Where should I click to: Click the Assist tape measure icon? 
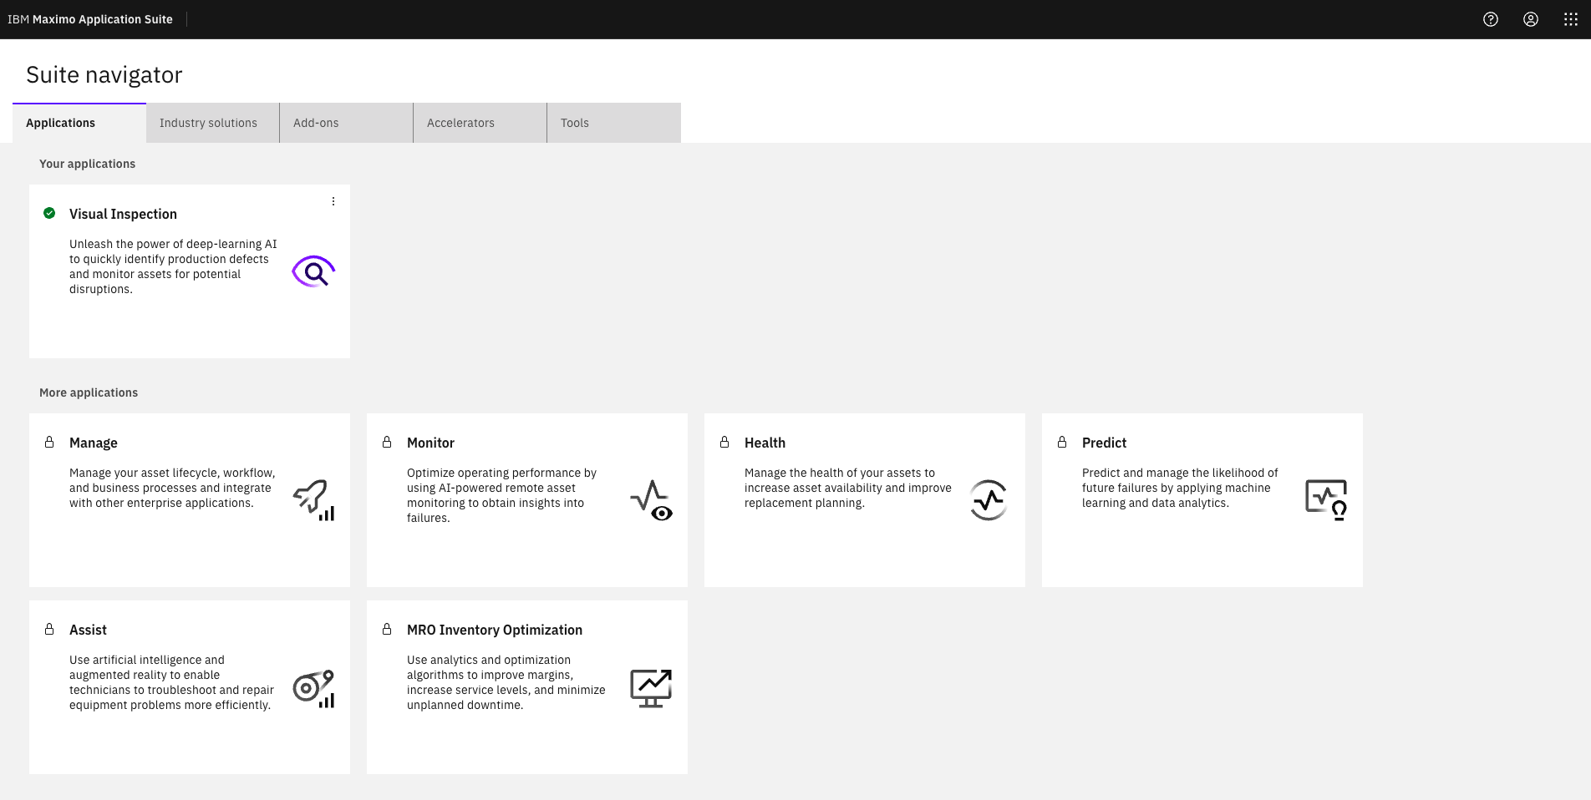313,688
